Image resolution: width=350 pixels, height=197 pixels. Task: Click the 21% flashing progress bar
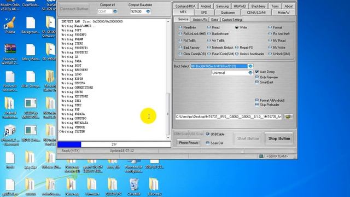coord(114,144)
